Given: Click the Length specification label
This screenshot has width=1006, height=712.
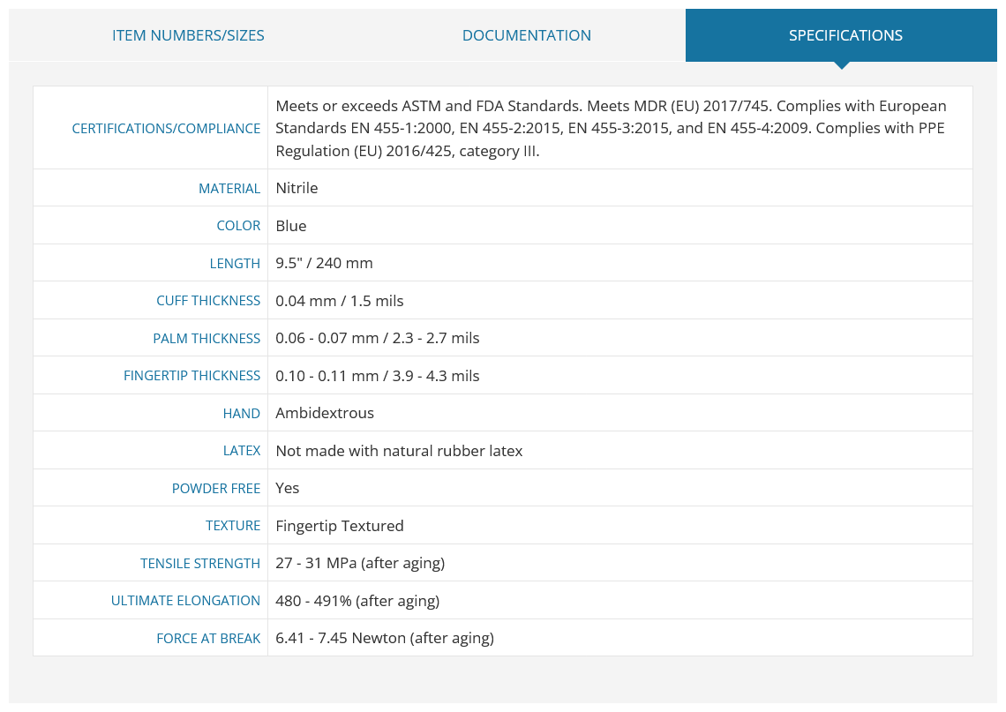Looking at the screenshot, I should [x=235, y=264].
